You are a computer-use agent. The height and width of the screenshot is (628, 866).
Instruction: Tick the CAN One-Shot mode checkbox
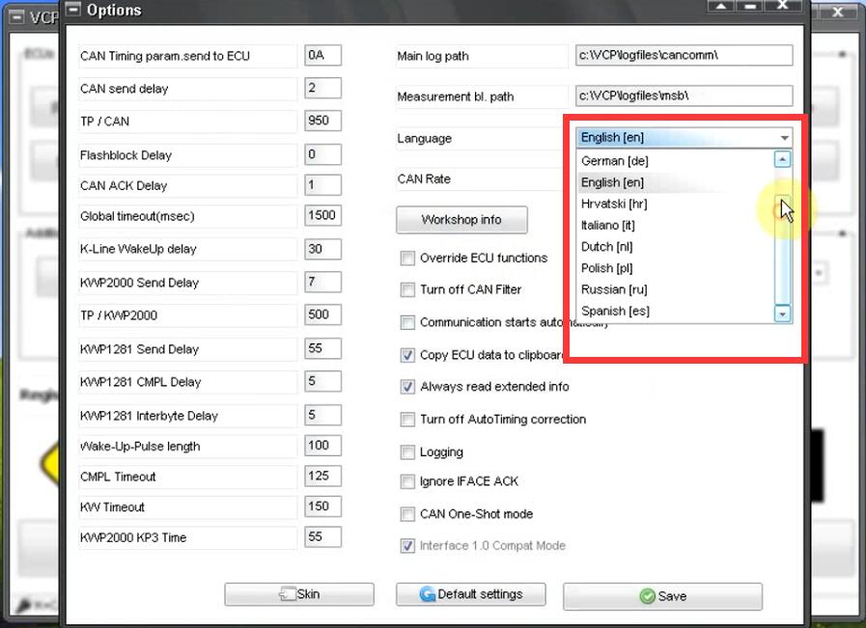[x=407, y=514]
